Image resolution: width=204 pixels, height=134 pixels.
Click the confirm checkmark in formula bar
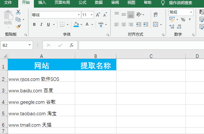[60, 45]
